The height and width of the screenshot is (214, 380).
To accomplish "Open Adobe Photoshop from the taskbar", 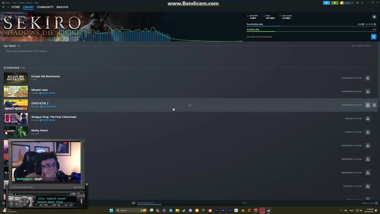I will (236, 210).
